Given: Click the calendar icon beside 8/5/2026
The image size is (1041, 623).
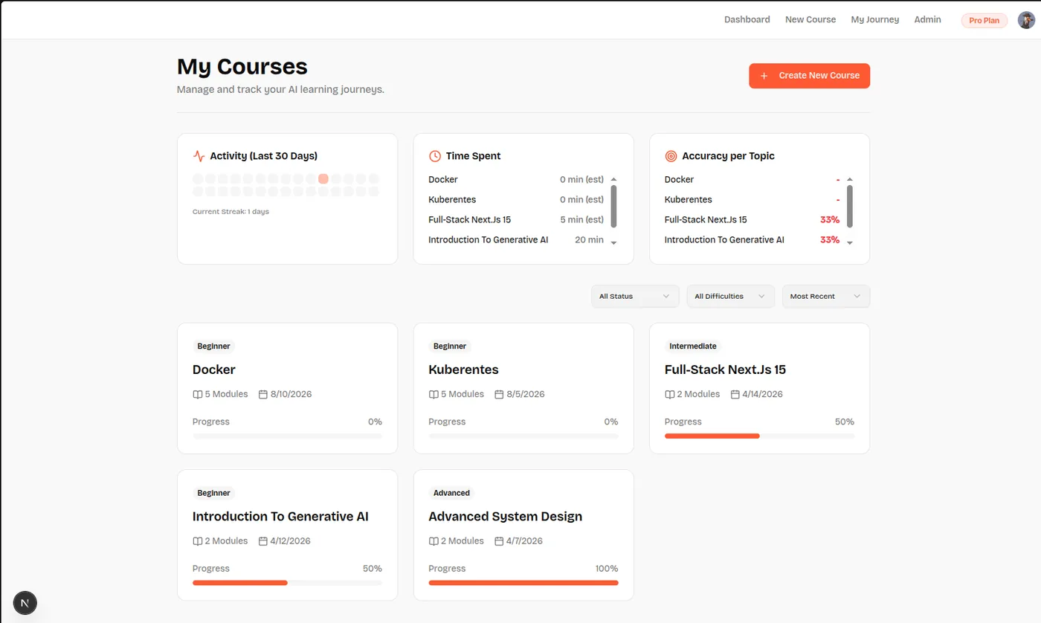Looking at the screenshot, I should pyautogui.click(x=499, y=395).
